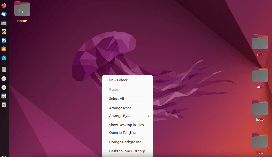Open Firefox from the dock
Image resolution: width=272 pixels, height=157 pixels.
4,5
